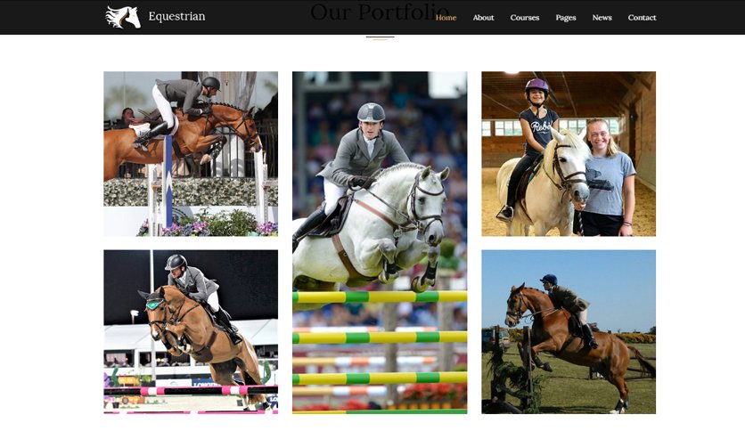Open thumbnail of bay horse over blue jump

coord(191,154)
